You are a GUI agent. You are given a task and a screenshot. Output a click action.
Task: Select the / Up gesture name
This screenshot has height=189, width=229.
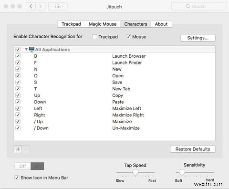point(38,122)
